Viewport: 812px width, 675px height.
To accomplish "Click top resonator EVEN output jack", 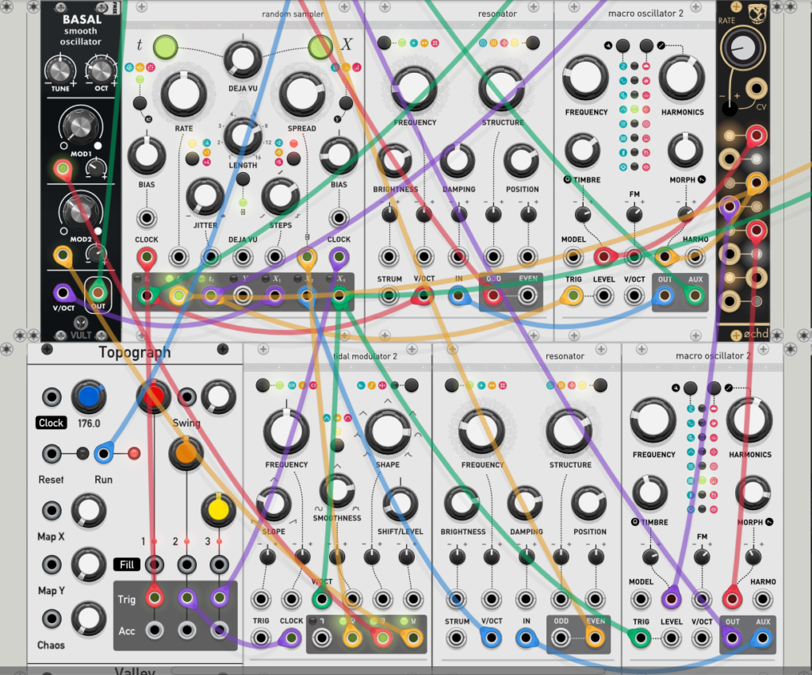I will 527,296.
